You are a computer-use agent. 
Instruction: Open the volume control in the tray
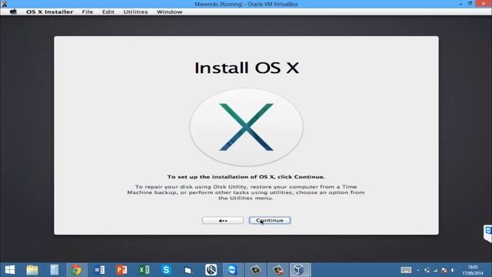point(453,270)
